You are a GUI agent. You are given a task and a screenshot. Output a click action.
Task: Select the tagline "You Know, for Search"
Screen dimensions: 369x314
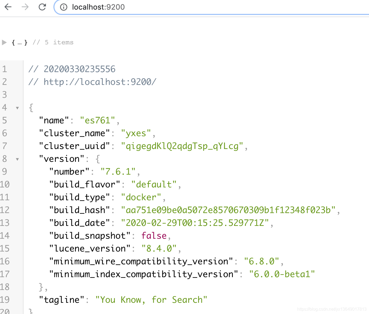pos(151,300)
